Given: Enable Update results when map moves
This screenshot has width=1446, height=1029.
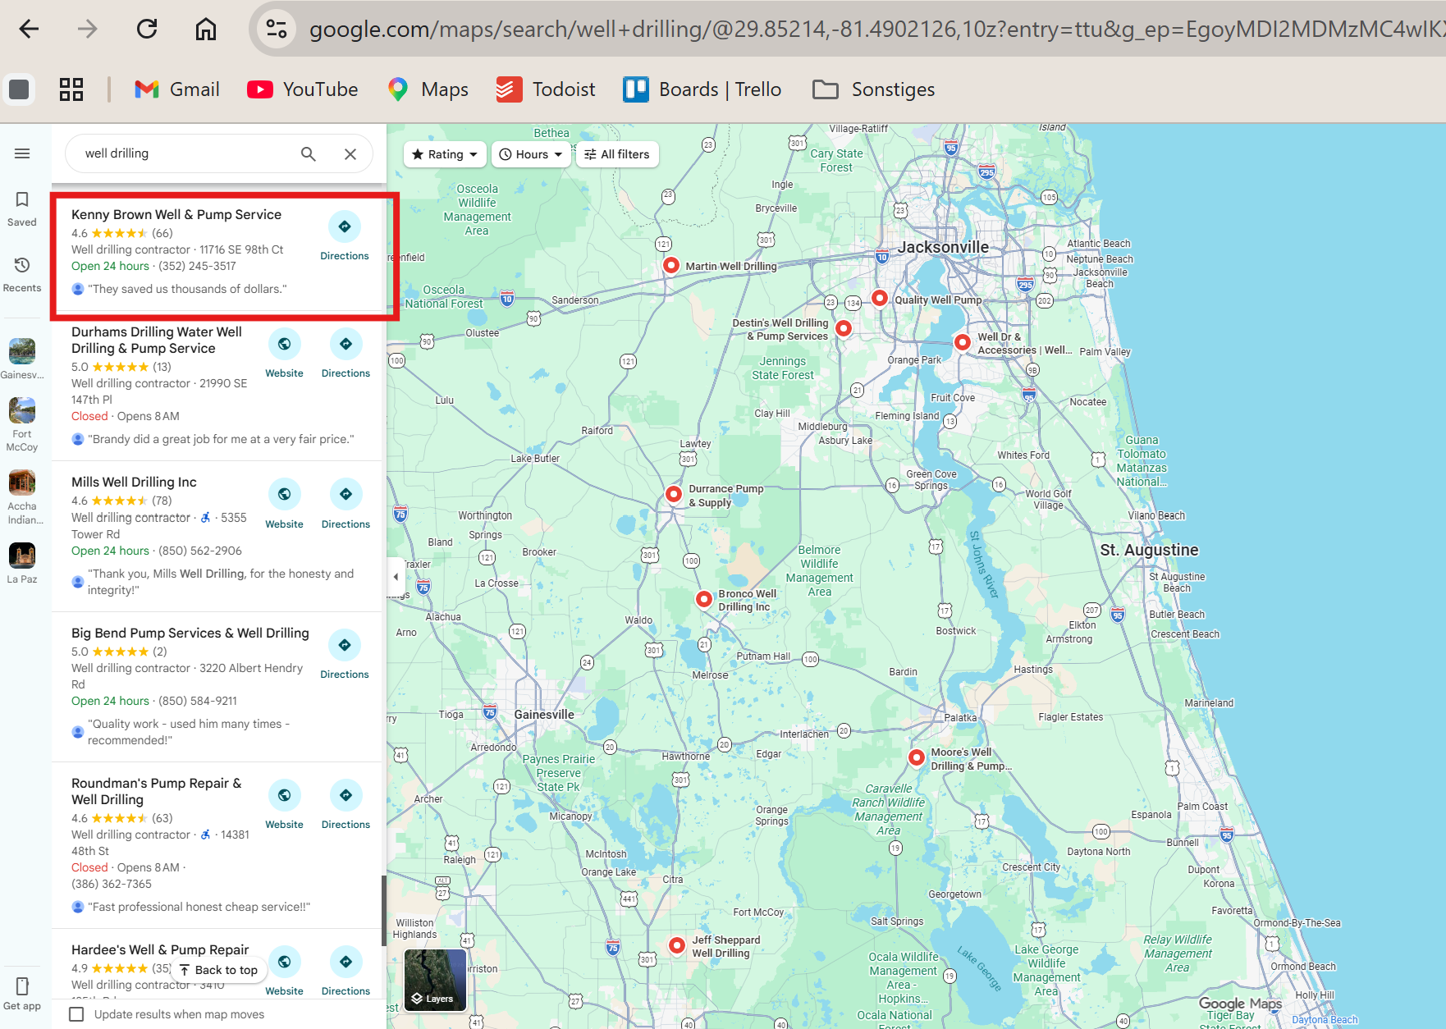Looking at the screenshot, I should [76, 1014].
